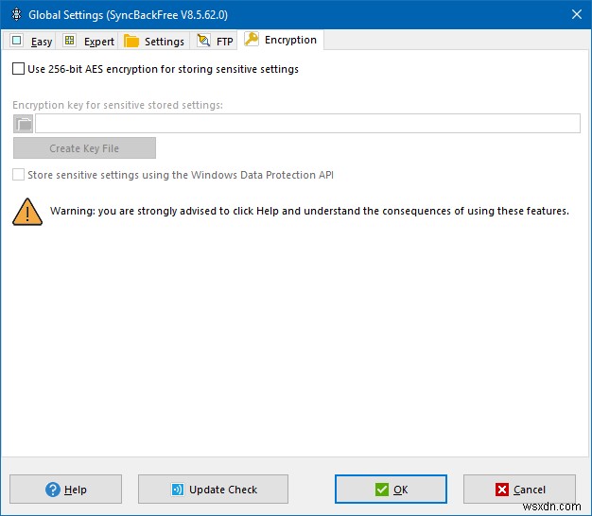The width and height of the screenshot is (592, 516).
Task: Open Help for global settings
Action: pyautogui.click(x=65, y=490)
